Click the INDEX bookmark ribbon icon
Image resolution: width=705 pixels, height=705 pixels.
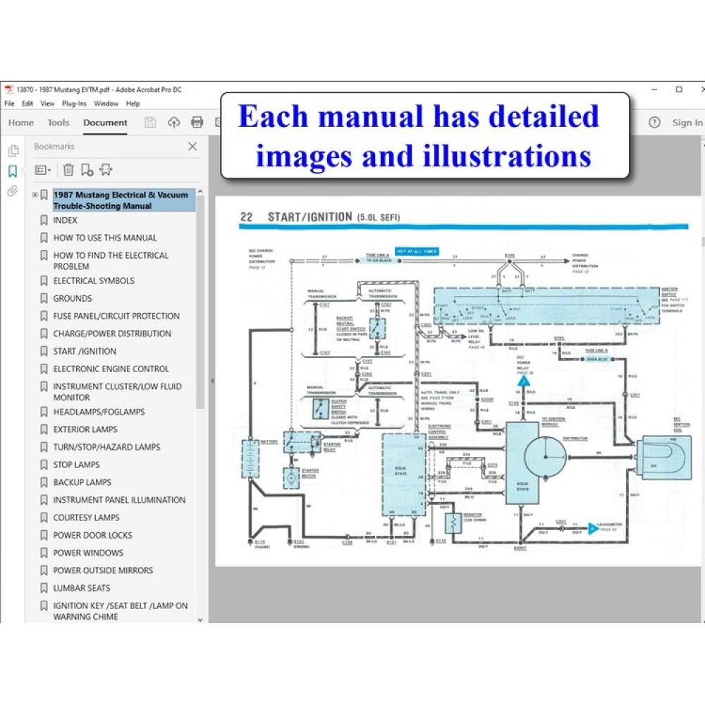[x=44, y=220]
